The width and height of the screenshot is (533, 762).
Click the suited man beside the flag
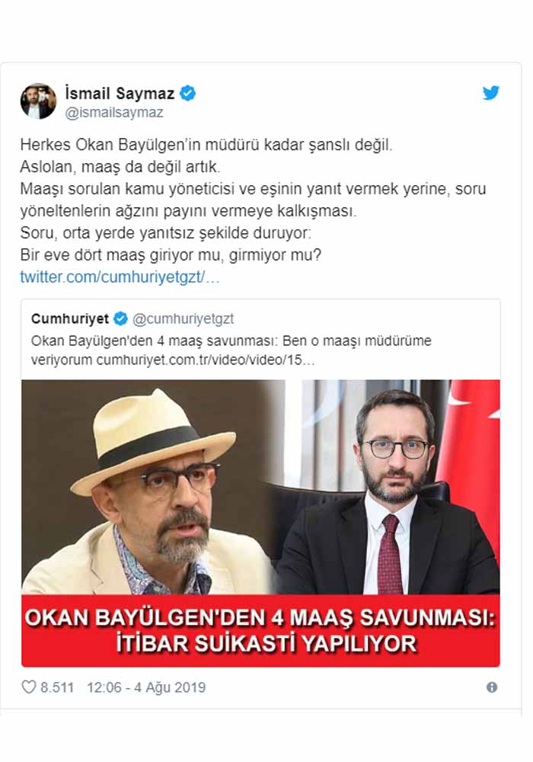coord(388,491)
